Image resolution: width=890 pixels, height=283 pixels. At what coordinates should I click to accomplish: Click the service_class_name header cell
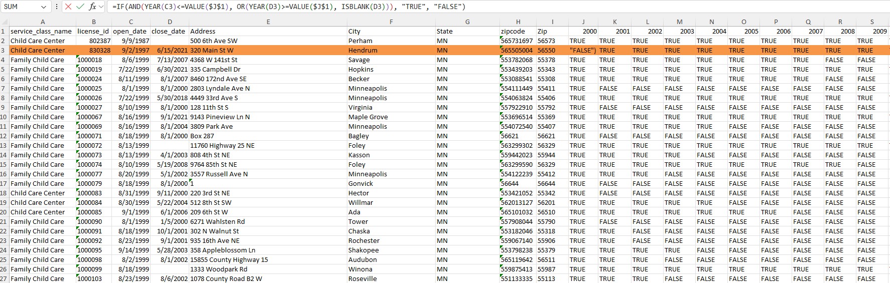[42, 31]
